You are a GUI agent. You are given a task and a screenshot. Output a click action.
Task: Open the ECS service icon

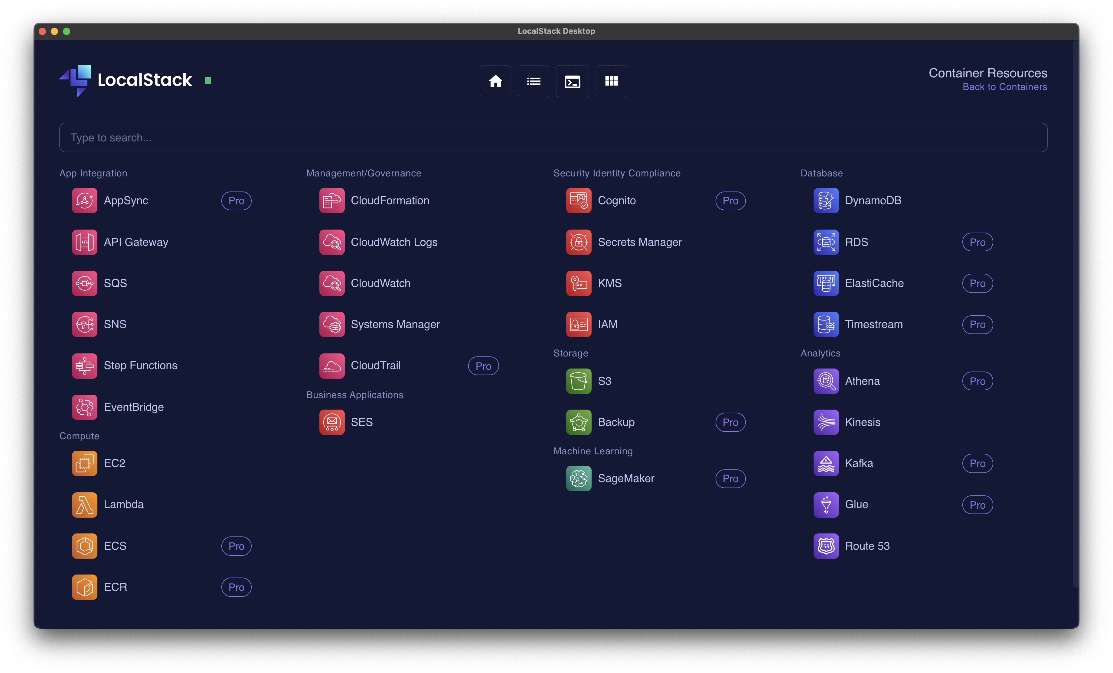pyautogui.click(x=84, y=546)
